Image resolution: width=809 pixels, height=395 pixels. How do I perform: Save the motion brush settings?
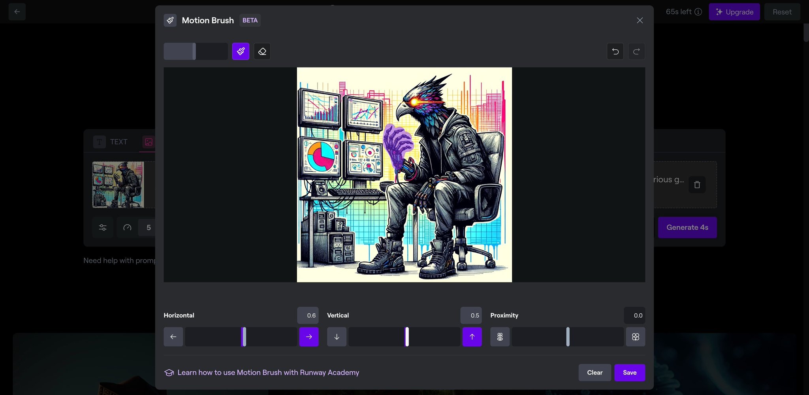[x=630, y=373]
